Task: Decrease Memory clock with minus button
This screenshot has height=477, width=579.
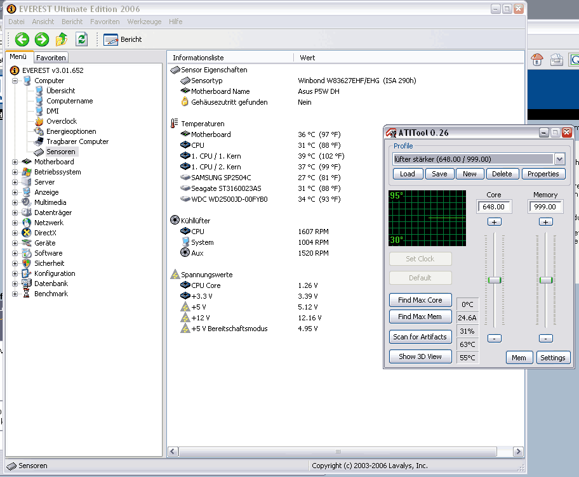Action: pos(546,338)
